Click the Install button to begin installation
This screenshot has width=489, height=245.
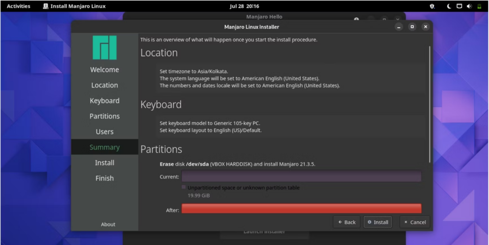(x=378, y=222)
